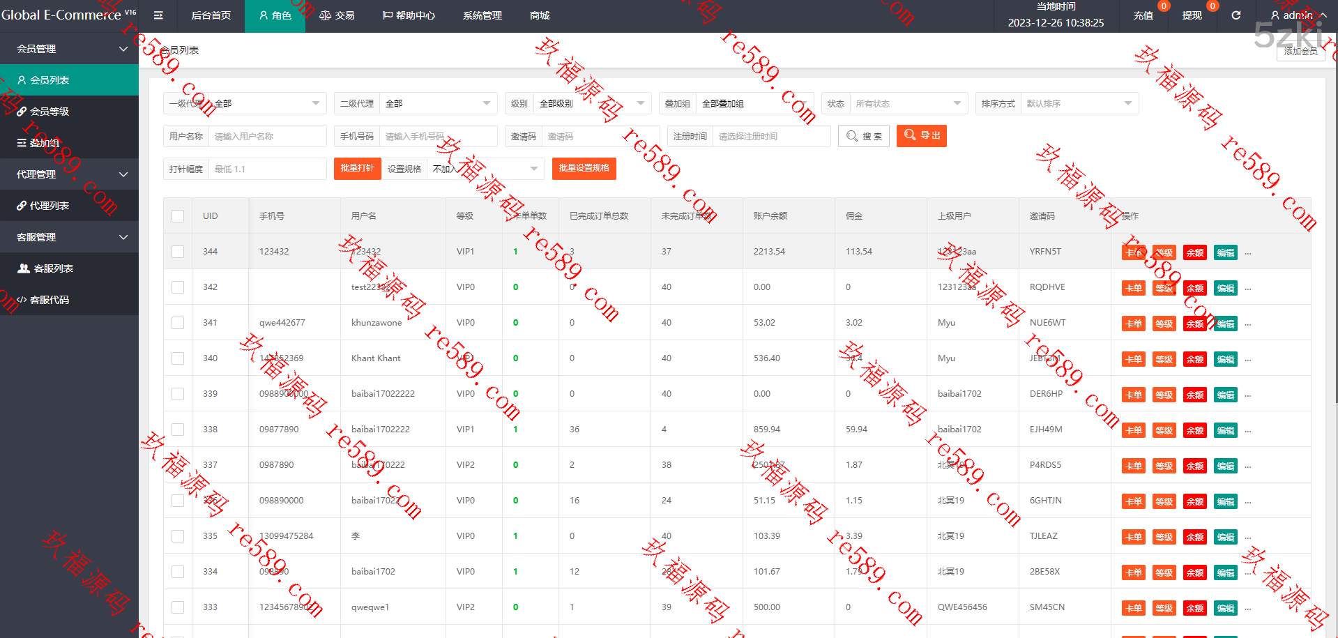The width and height of the screenshot is (1338, 638).
Task: Click the 搜索 magnifier search button
Action: click(864, 136)
